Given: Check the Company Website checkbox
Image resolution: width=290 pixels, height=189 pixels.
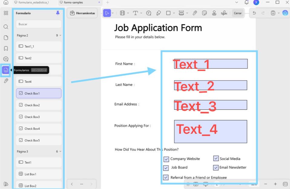Looking at the screenshot, I should [x=166, y=159].
